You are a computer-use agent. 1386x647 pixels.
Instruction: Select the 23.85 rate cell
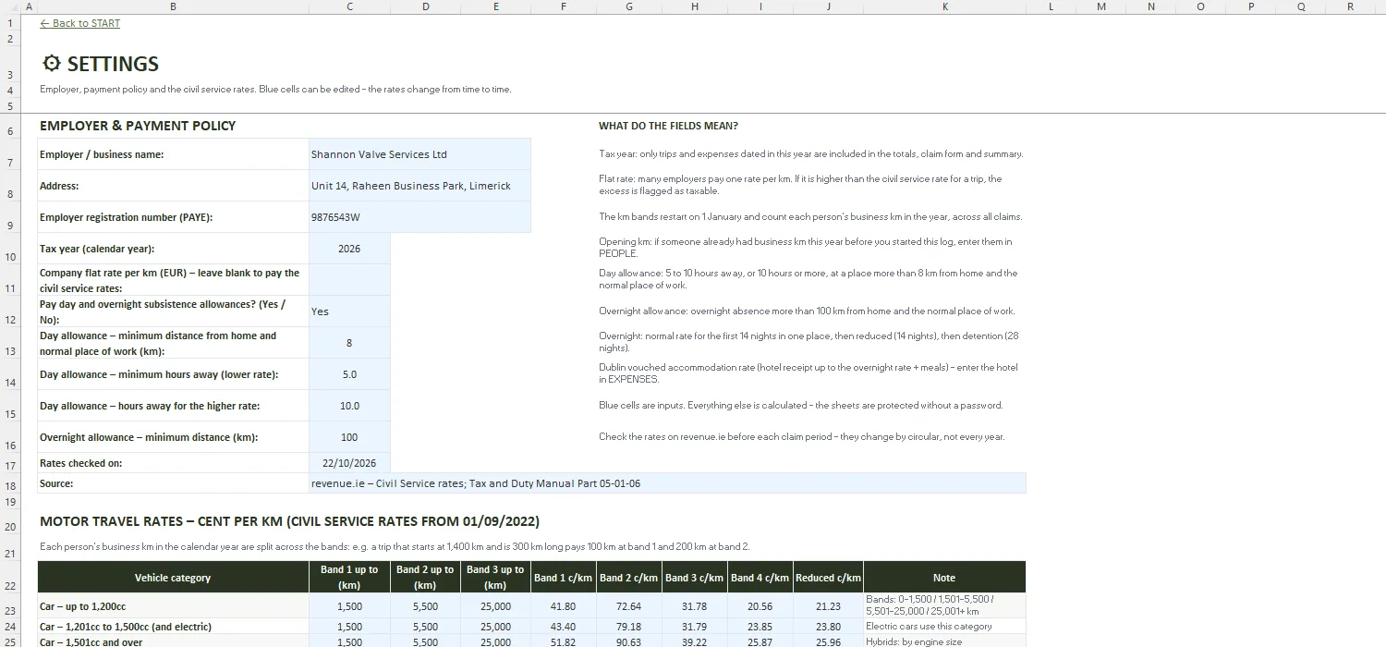(760, 627)
